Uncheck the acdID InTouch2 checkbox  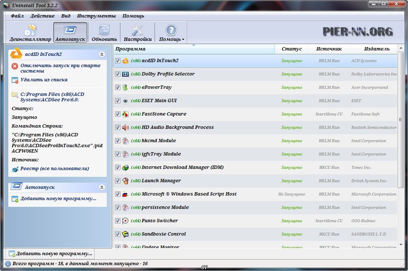(118, 60)
